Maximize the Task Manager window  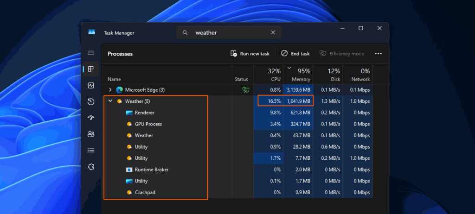(361, 28)
